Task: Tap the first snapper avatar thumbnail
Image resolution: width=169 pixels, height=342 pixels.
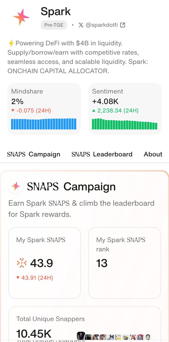Action: pyautogui.click(x=81, y=336)
